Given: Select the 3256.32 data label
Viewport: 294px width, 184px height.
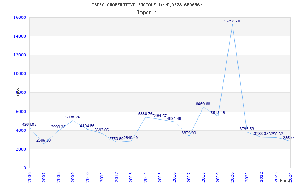Looking at the screenshot, I should coord(276,134).
